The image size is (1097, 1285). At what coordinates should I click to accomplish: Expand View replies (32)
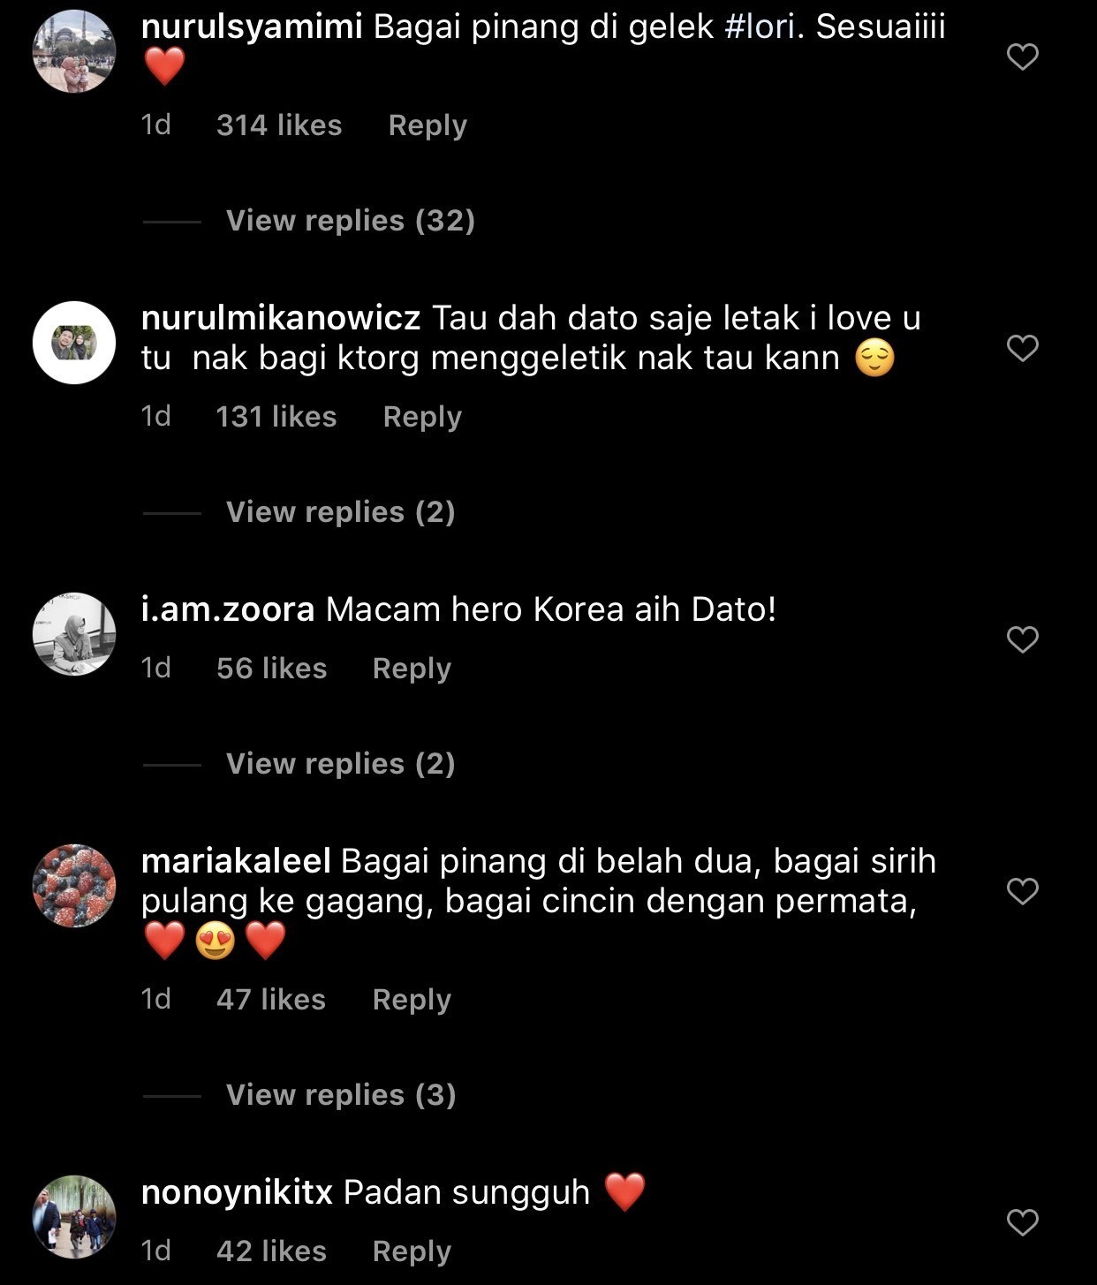[x=351, y=220]
